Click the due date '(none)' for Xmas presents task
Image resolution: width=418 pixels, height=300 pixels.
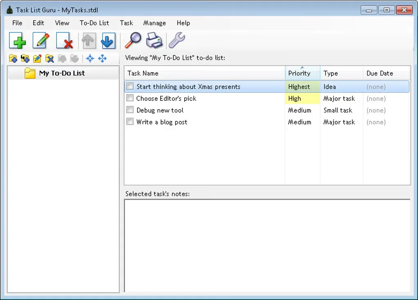[376, 86]
